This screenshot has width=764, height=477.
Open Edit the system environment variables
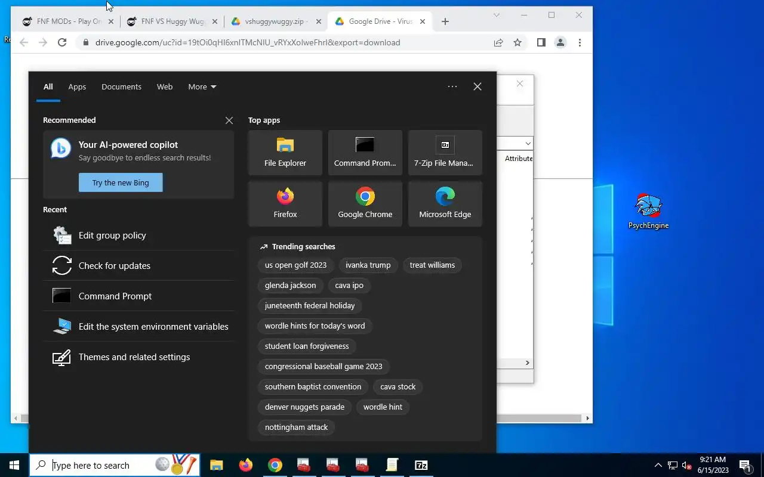tap(138, 327)
